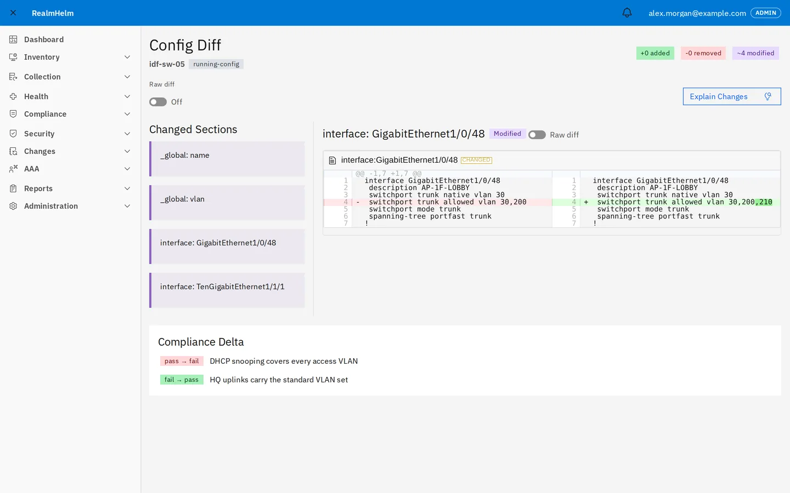This screenshot has height=493, width=790.
Task: Click the fail → pass compliance badge
Action: [182, 380]
